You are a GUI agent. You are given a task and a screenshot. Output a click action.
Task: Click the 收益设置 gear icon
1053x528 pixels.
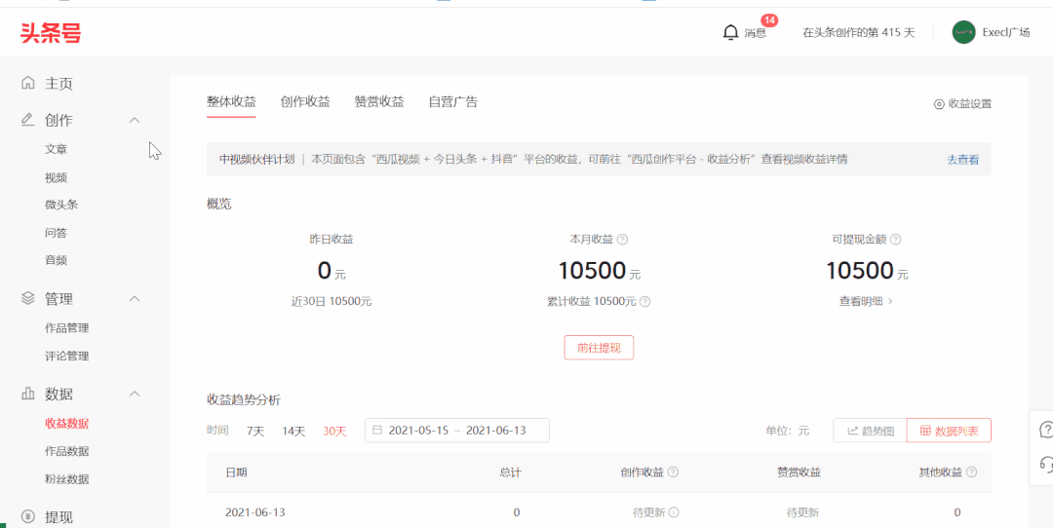(x=939, y=104)
